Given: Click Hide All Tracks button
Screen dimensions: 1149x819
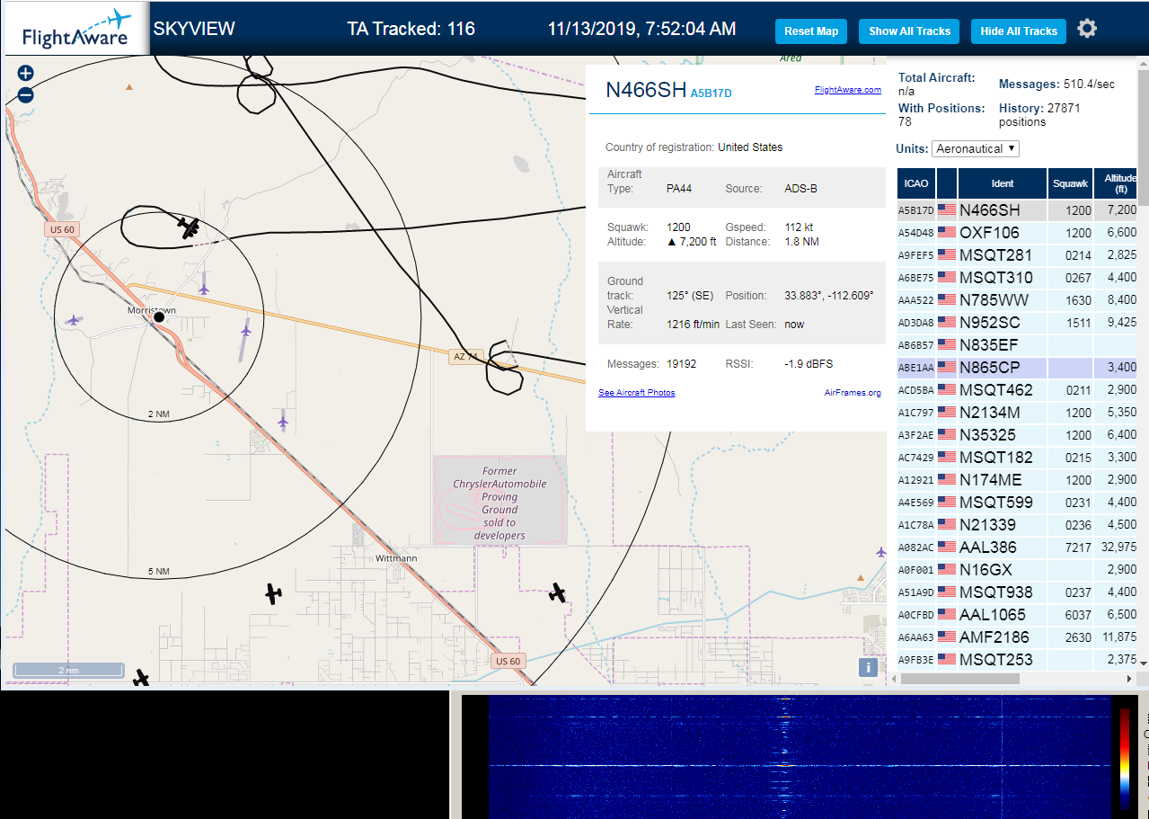Looking at the screenshot, I should point(1019,31).
